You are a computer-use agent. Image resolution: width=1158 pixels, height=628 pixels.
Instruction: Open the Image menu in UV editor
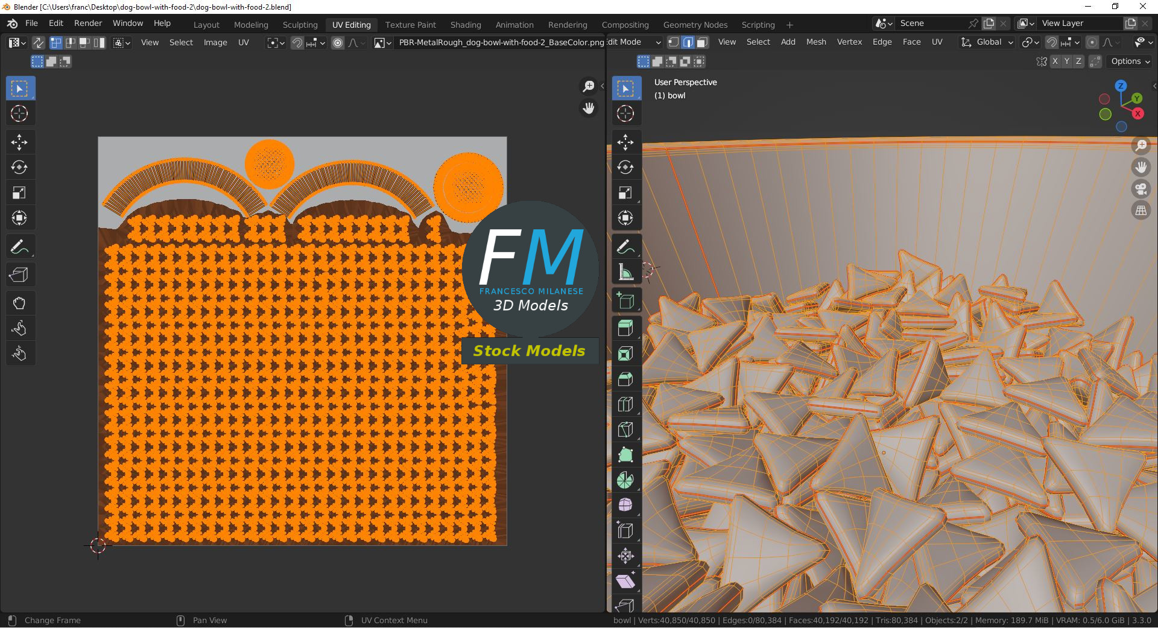pyautogui.click(x=215, y=42)
